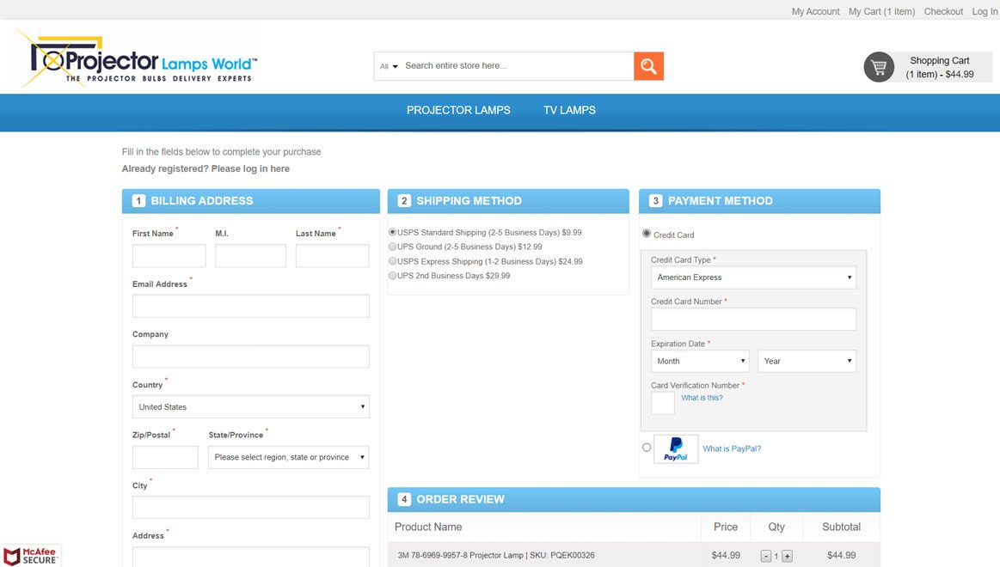Screen dimensions: 1000x567
Task: Open the TV Lamps menu
Action: (x=569, y=110)
